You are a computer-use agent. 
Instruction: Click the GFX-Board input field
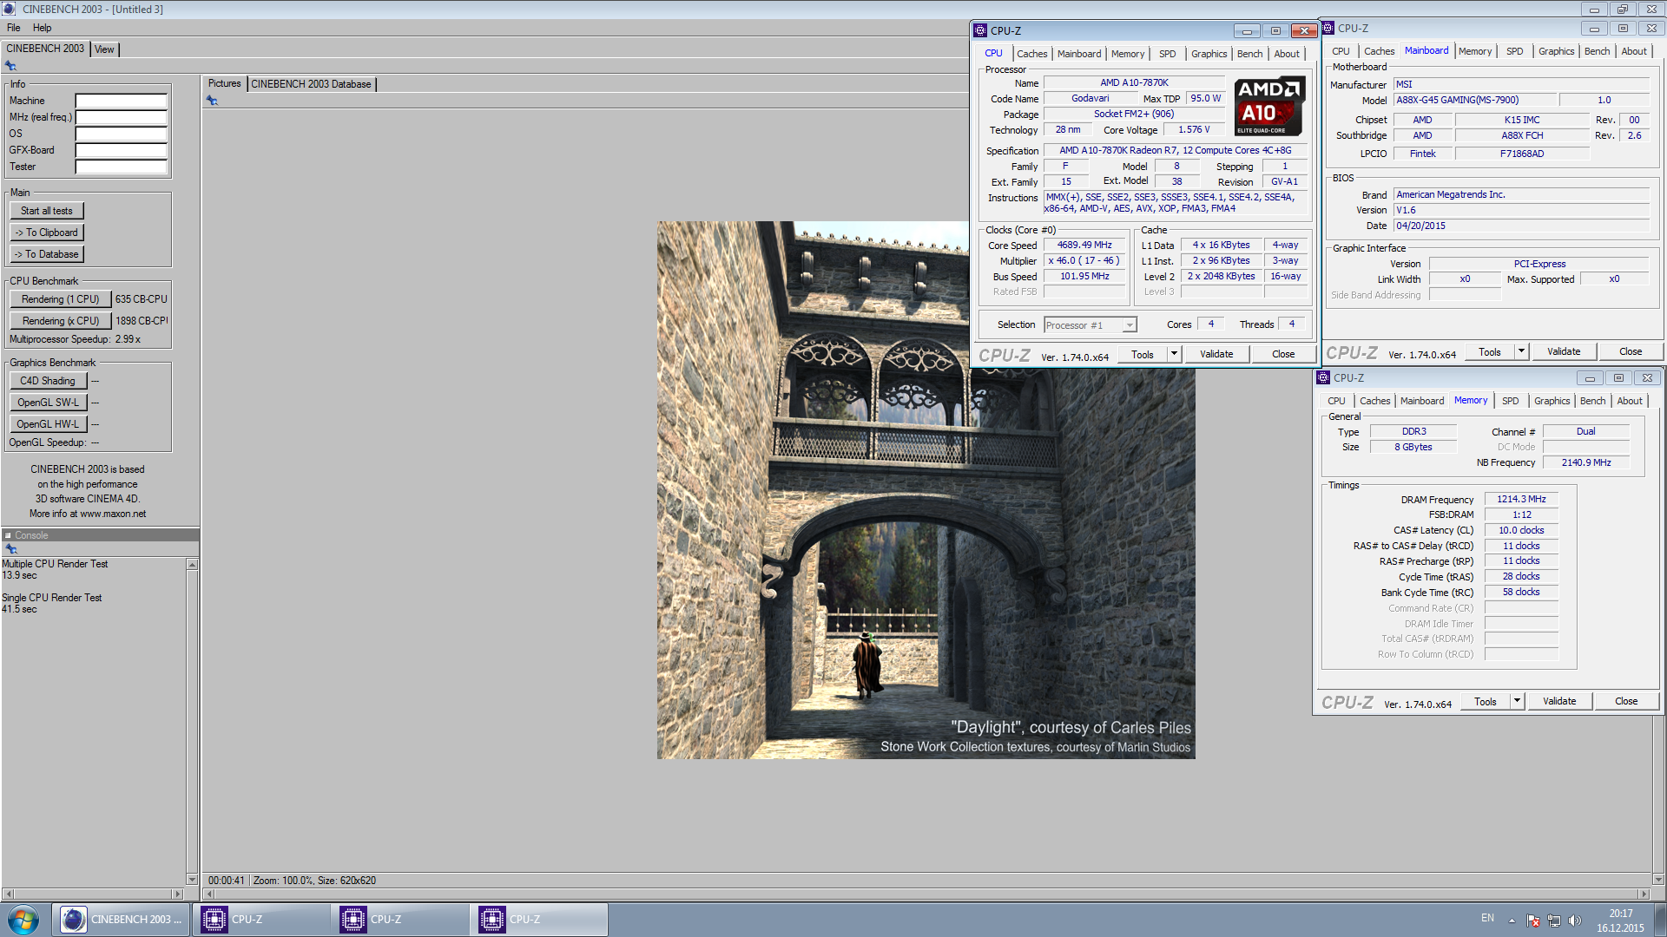click(x=121, y=150)
